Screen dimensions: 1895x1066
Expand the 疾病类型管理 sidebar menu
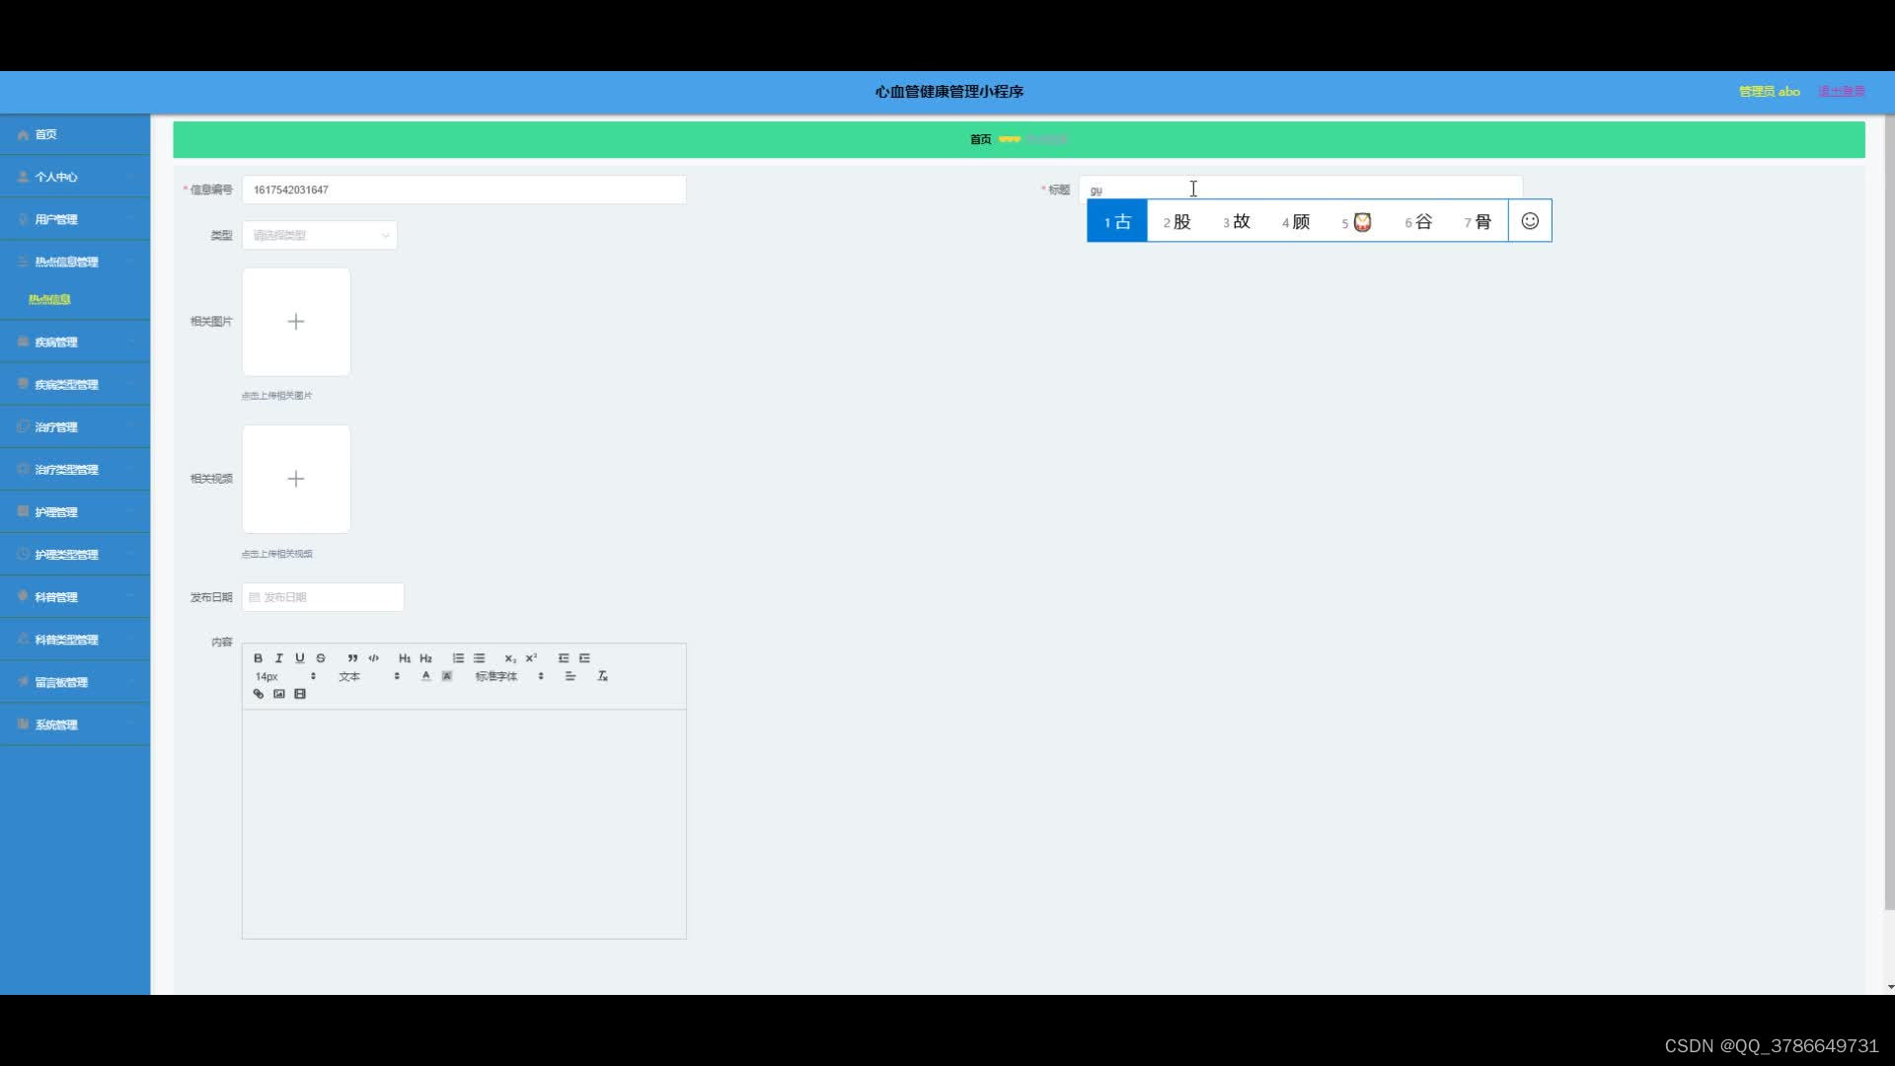pyautogui.click(x=75, y=384)
